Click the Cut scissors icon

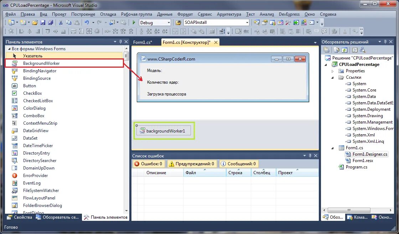pyautogui.click(x=61, y=22)
